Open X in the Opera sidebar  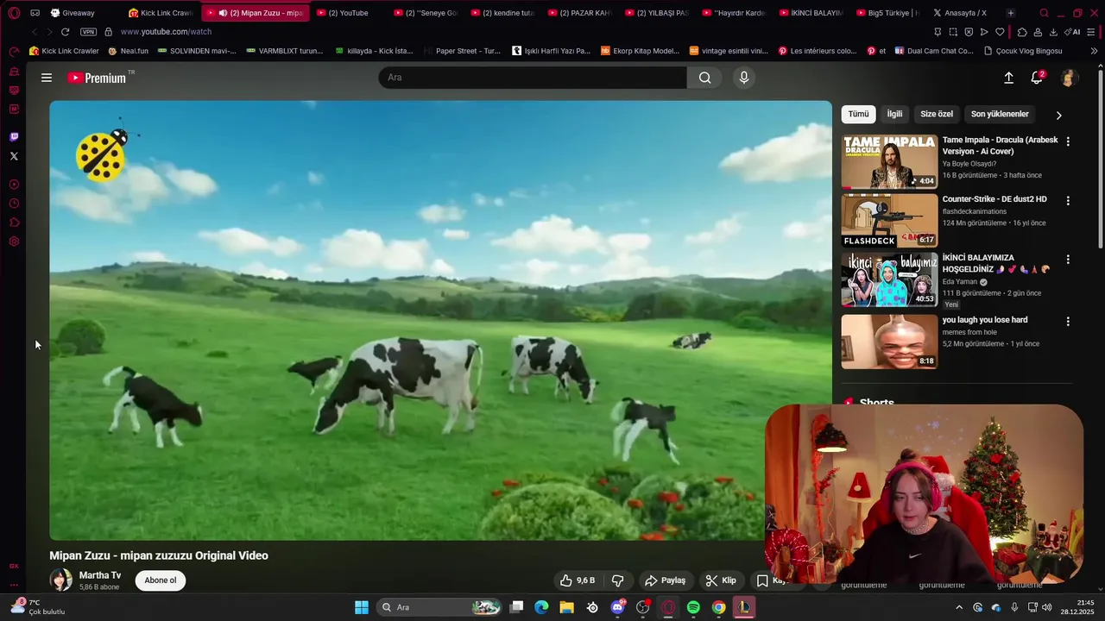(x=14, y=156)
